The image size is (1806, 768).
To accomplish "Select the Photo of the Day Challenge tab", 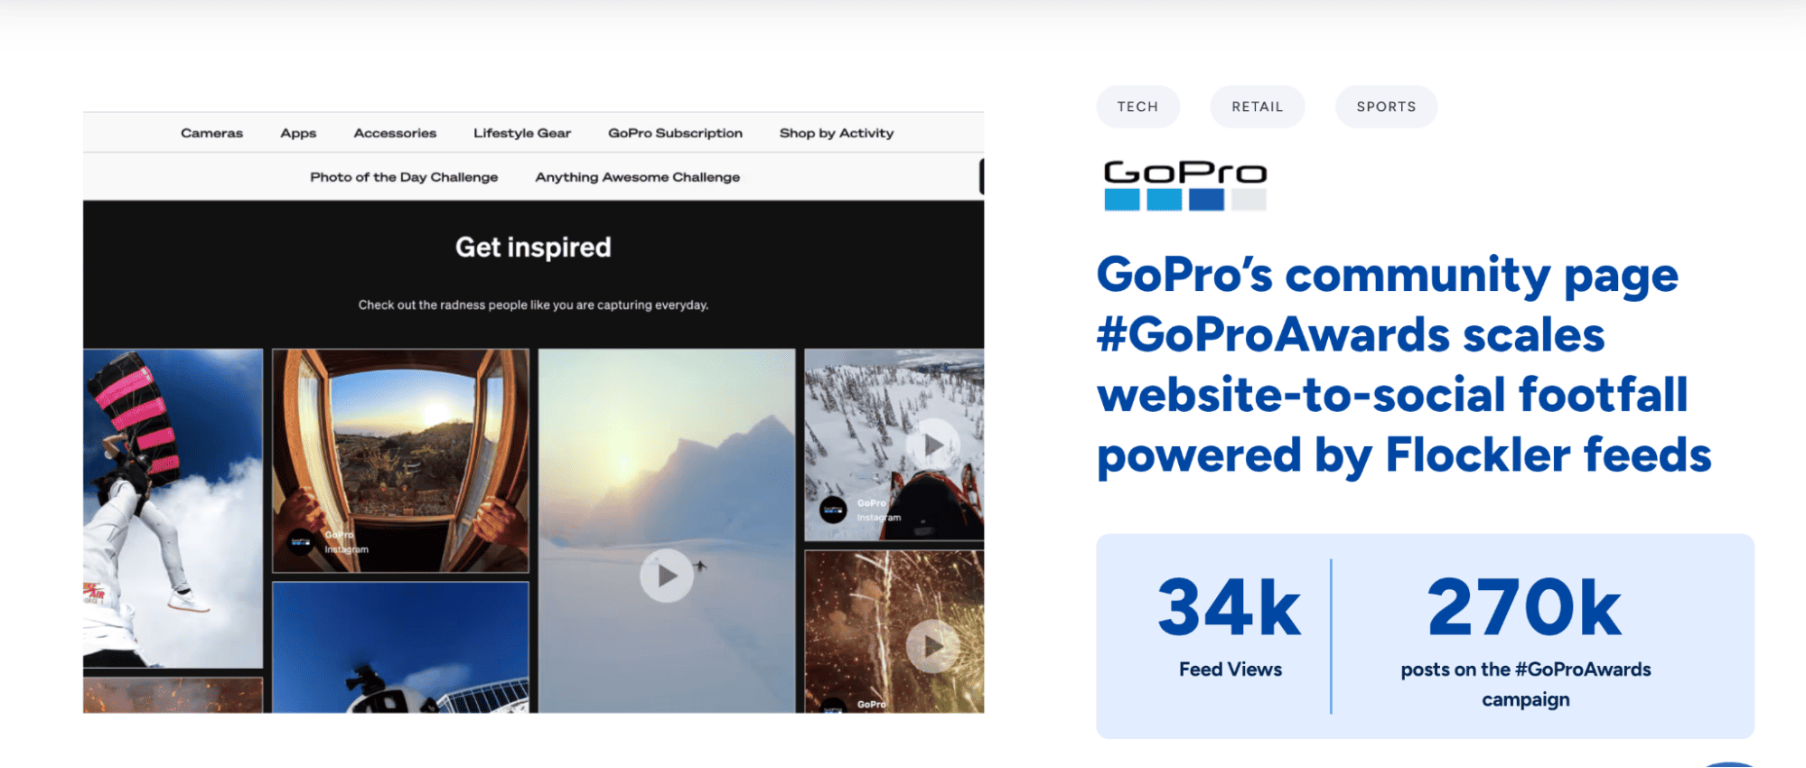I will click(x=404, y=177).
